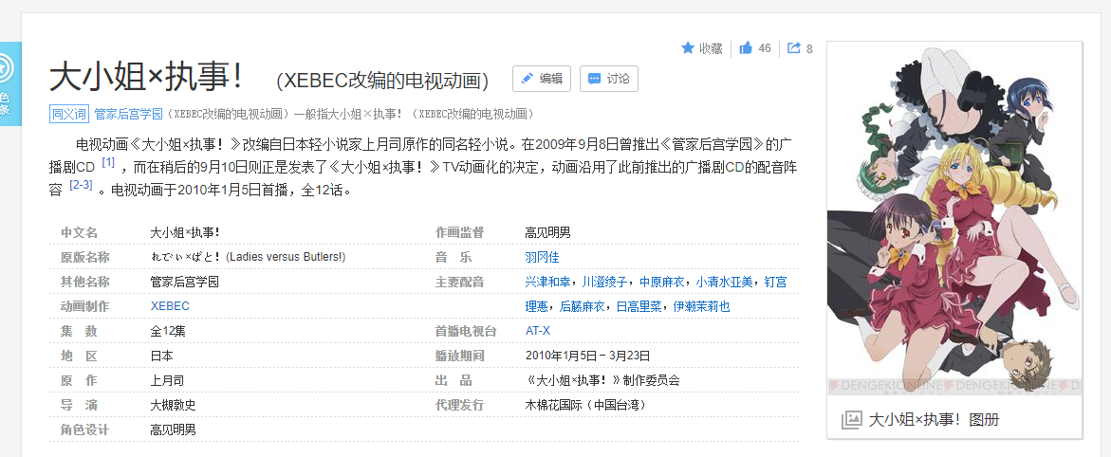Click the 主要配音 field label
1111x457 pixels.
click(459, 282)
